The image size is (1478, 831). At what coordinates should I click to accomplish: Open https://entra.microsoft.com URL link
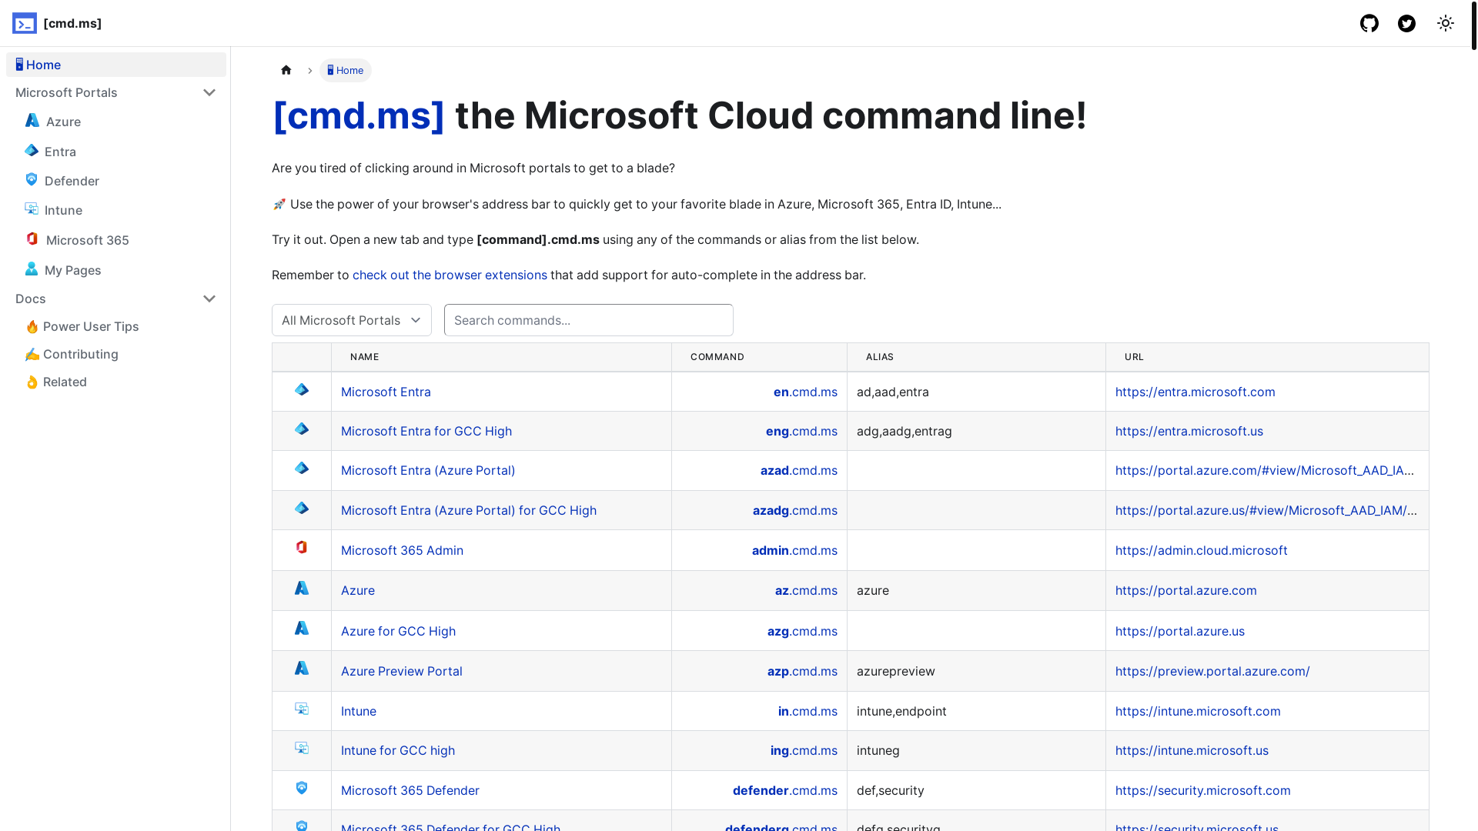1195,392
